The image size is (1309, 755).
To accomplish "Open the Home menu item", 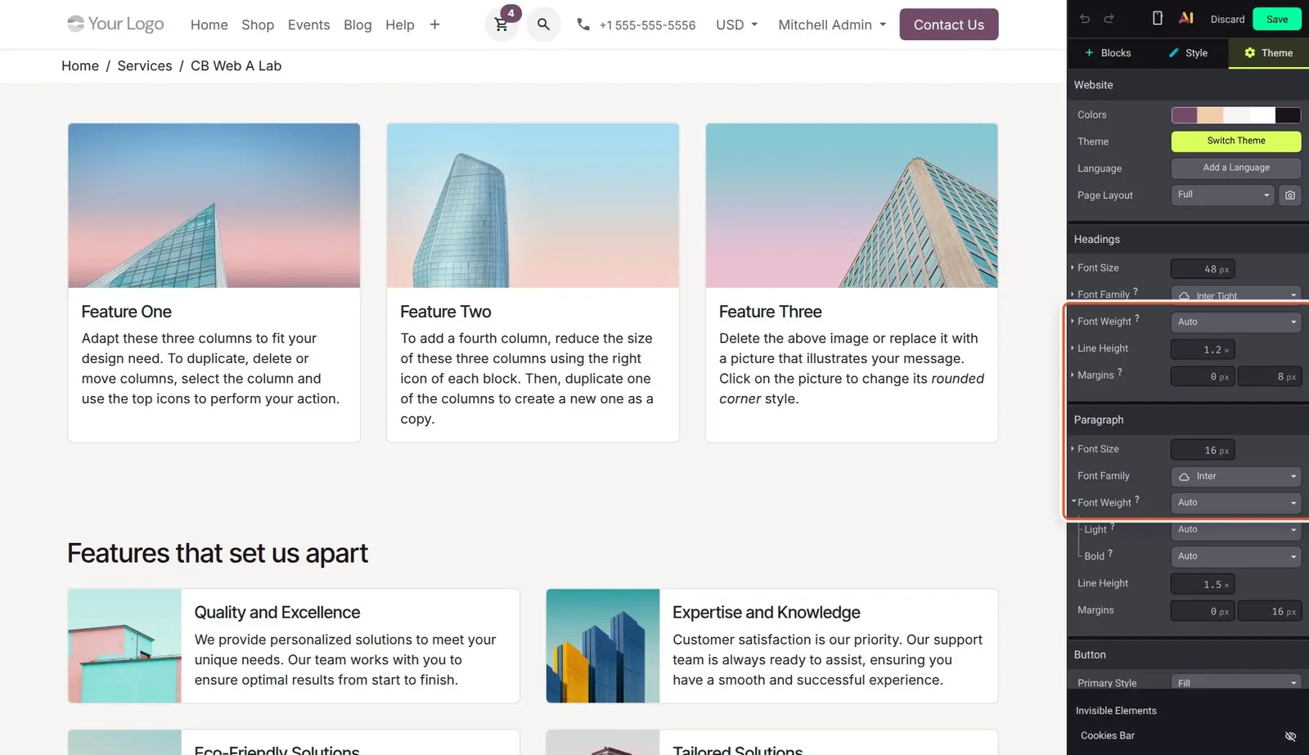I will coord(209,25).
